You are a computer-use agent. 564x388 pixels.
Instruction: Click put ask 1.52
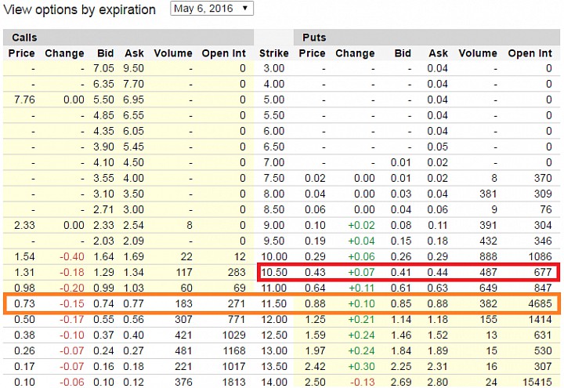pyautogui.click(x=437, y=335)
